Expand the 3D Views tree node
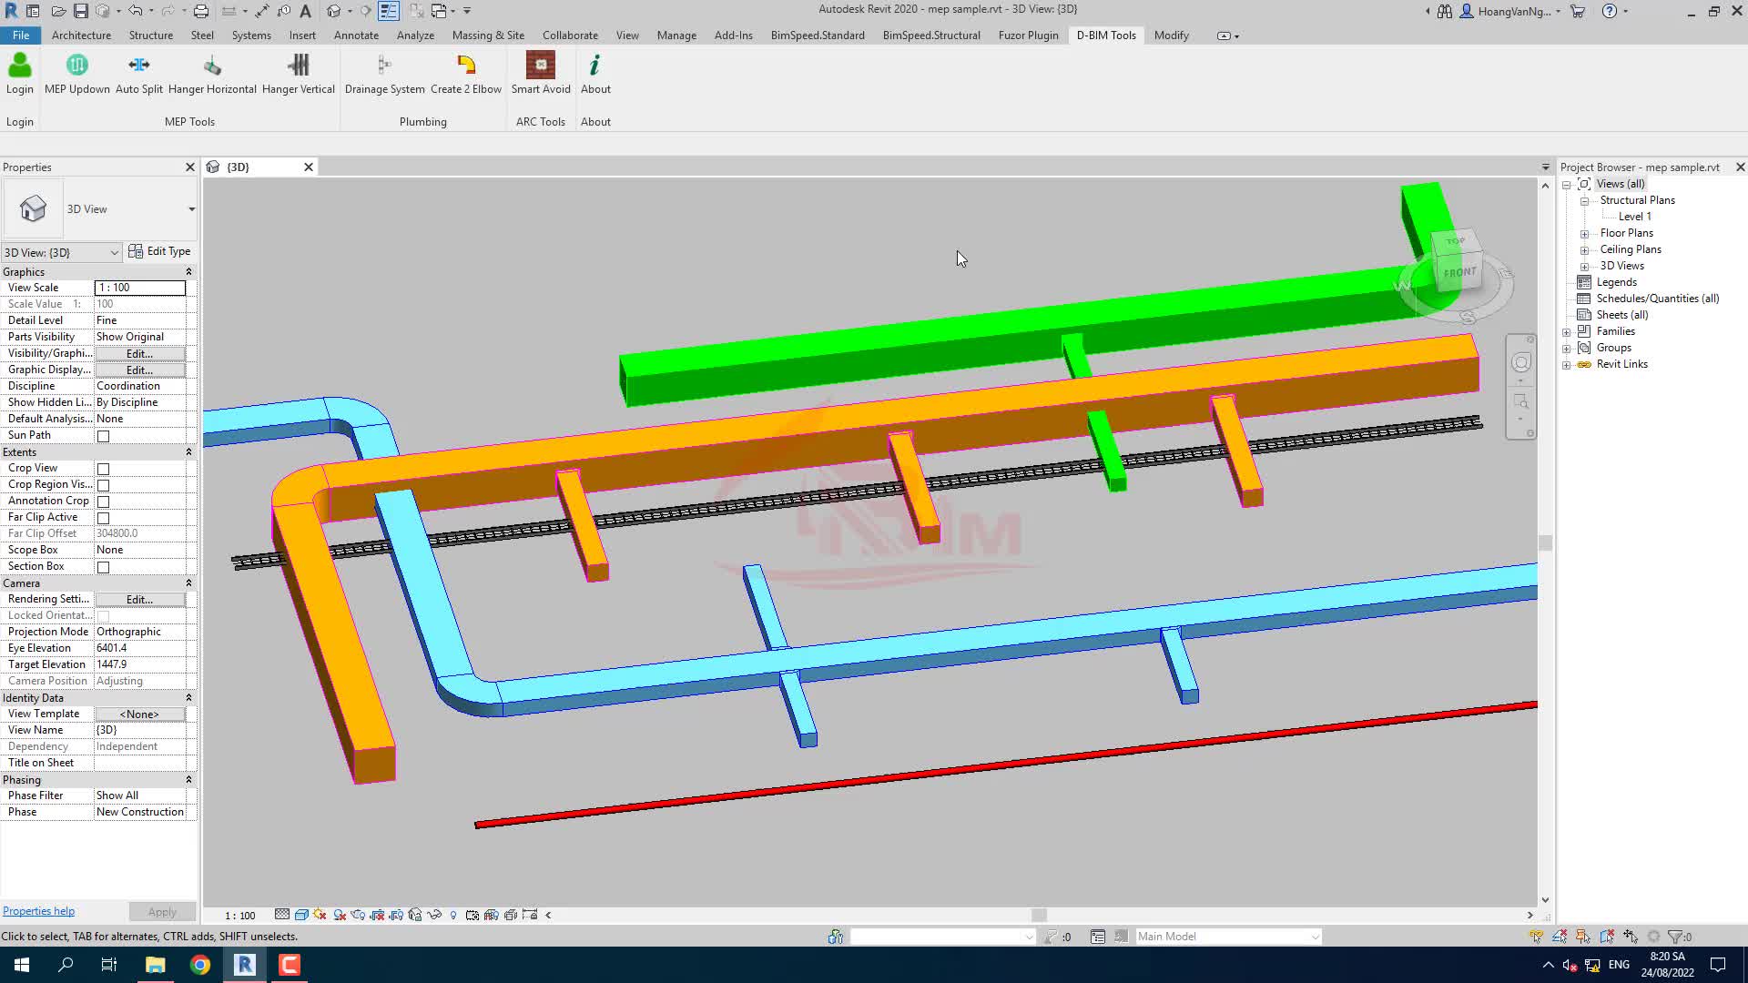 (1585, 267)
